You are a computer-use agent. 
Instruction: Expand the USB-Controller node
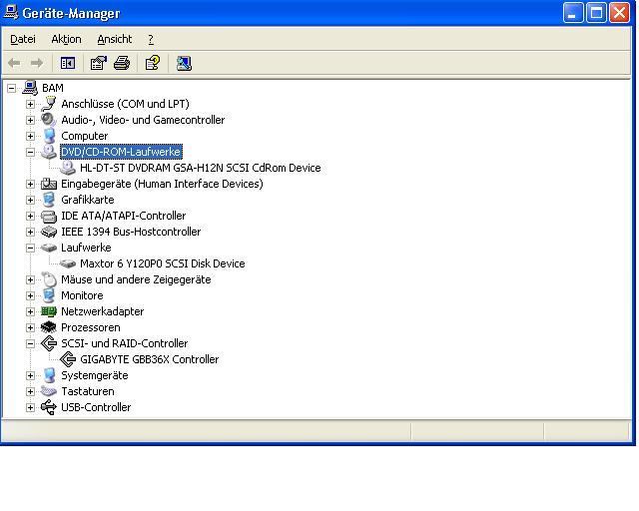(x=30, y=407)
